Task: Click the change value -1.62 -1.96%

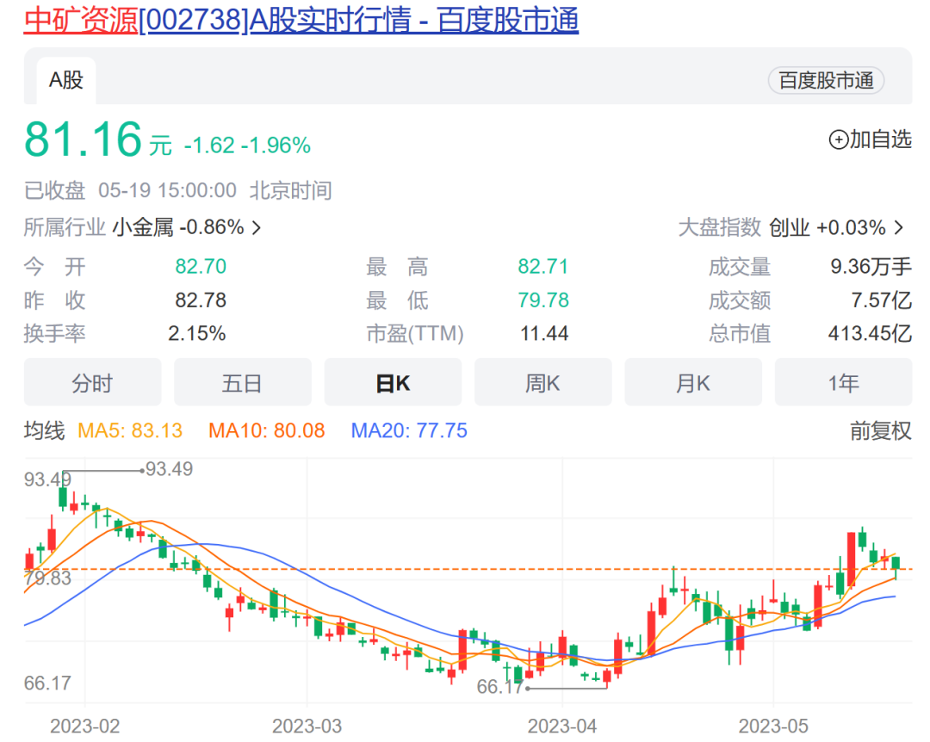Action: pyautogui.click(x=247, y=145)
